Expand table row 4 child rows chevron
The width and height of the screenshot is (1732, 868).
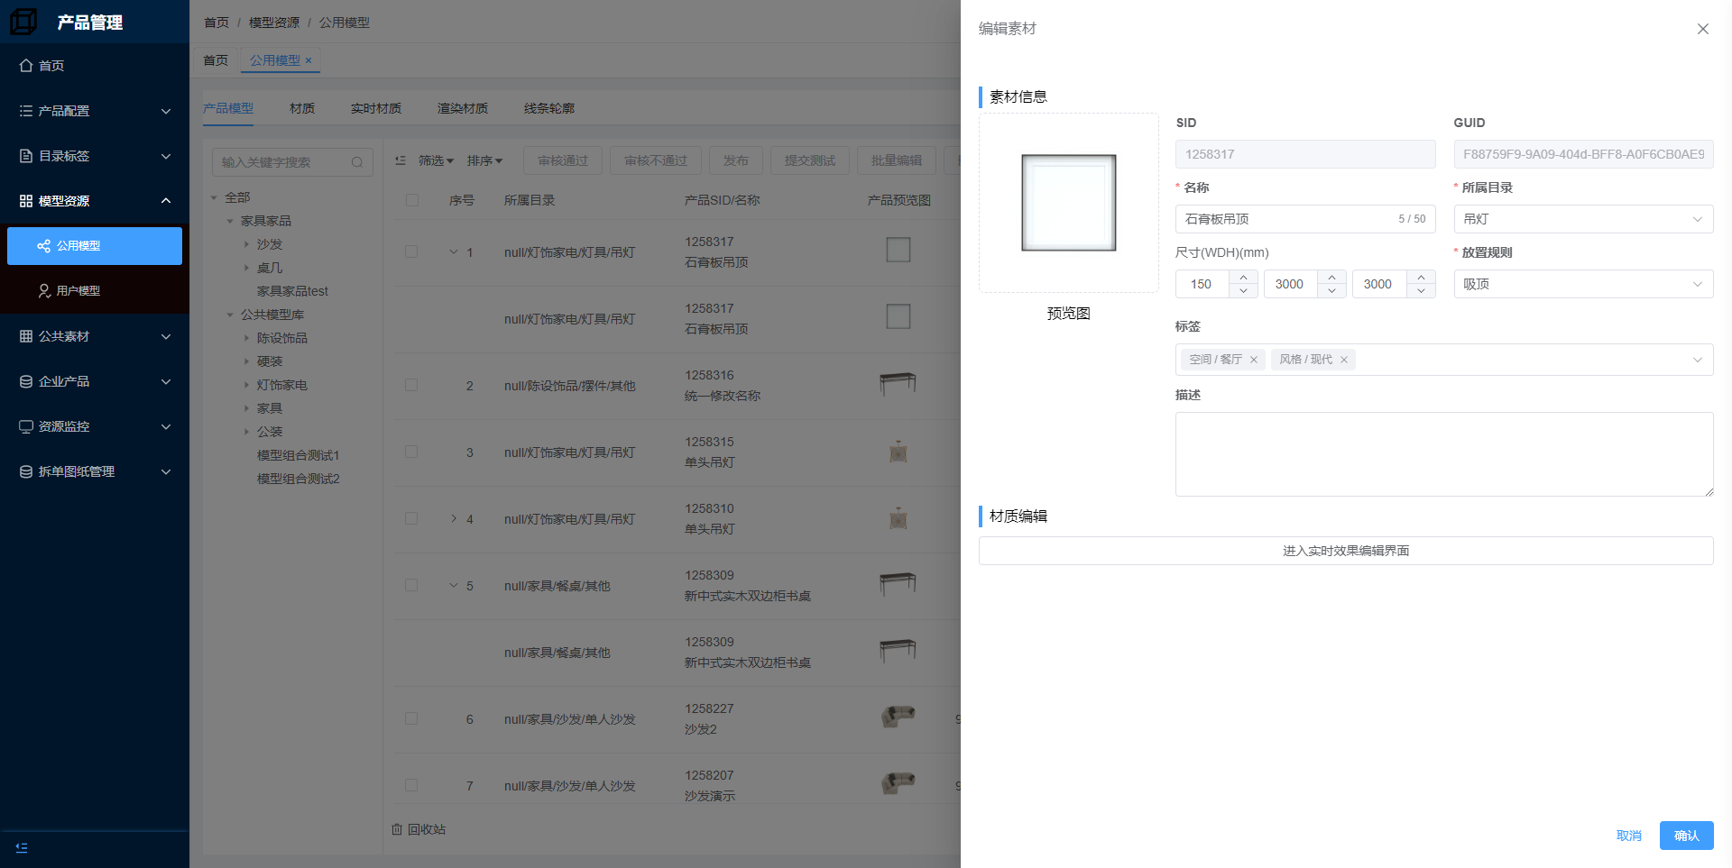click(x=454, y=519)
